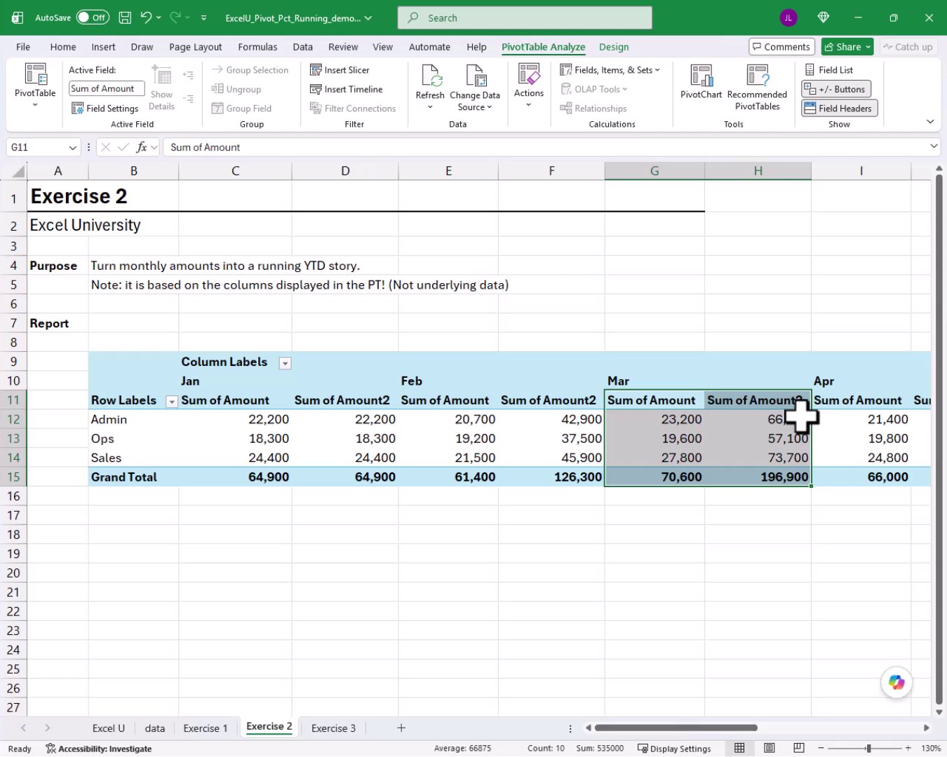Open the PivotTable options button
Screen dimensions: 947x757
(35, 87)
